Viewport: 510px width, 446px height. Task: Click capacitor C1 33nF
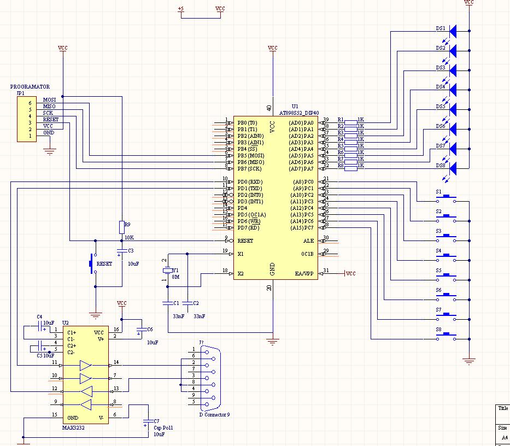[168, 303]
